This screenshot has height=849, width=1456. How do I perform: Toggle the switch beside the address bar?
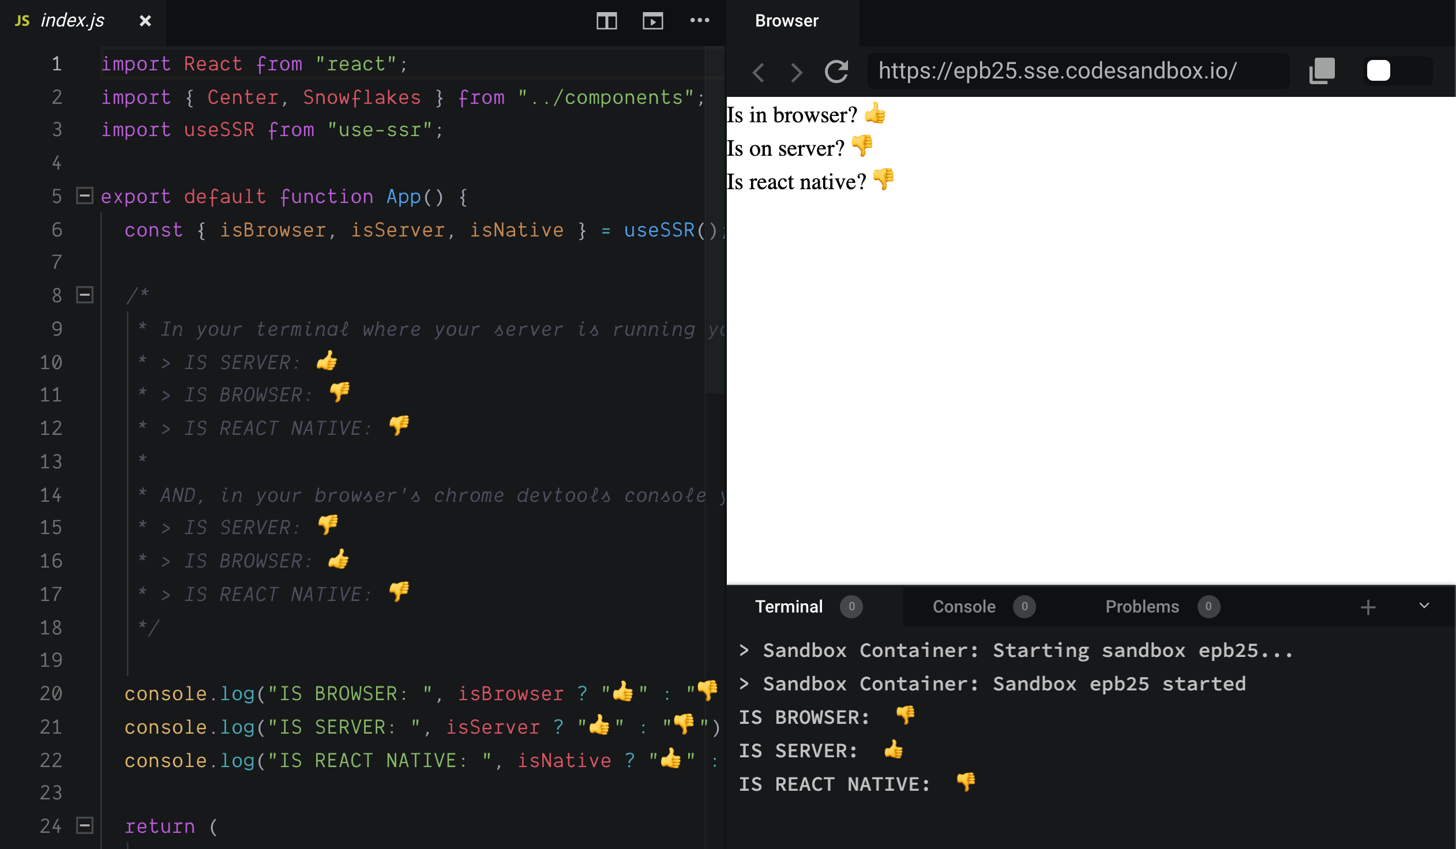point(1397,71)
